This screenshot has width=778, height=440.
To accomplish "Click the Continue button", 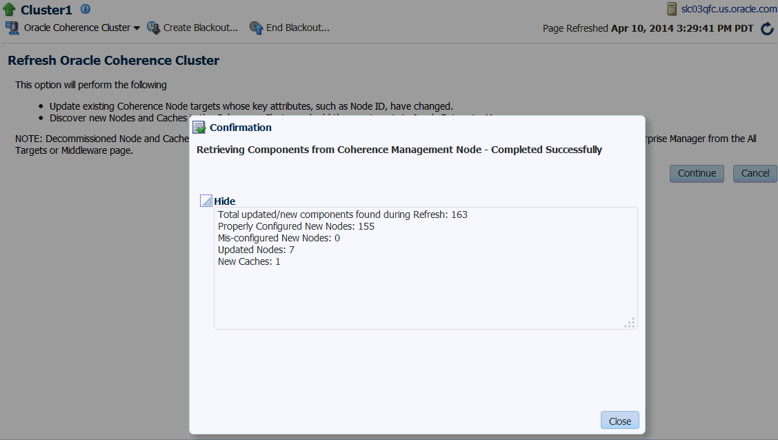I will click(697, 174).
